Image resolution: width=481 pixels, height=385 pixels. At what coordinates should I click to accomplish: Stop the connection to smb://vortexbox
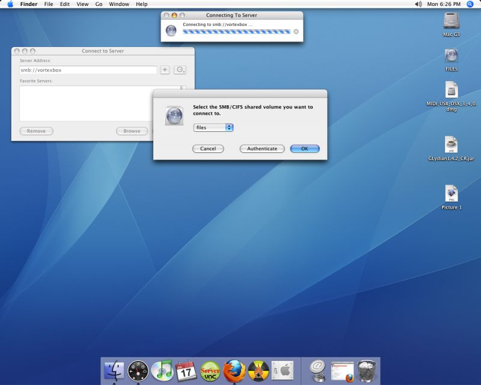point(296,31)
